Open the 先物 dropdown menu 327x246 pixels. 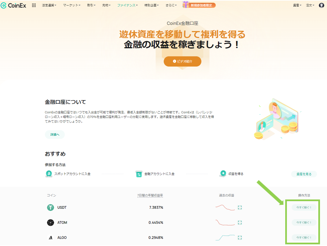106,5
